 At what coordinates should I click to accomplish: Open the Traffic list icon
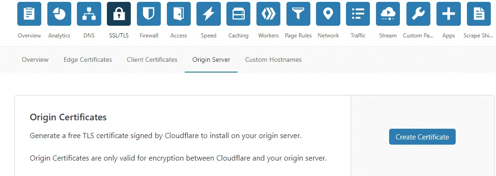(358, 14)
